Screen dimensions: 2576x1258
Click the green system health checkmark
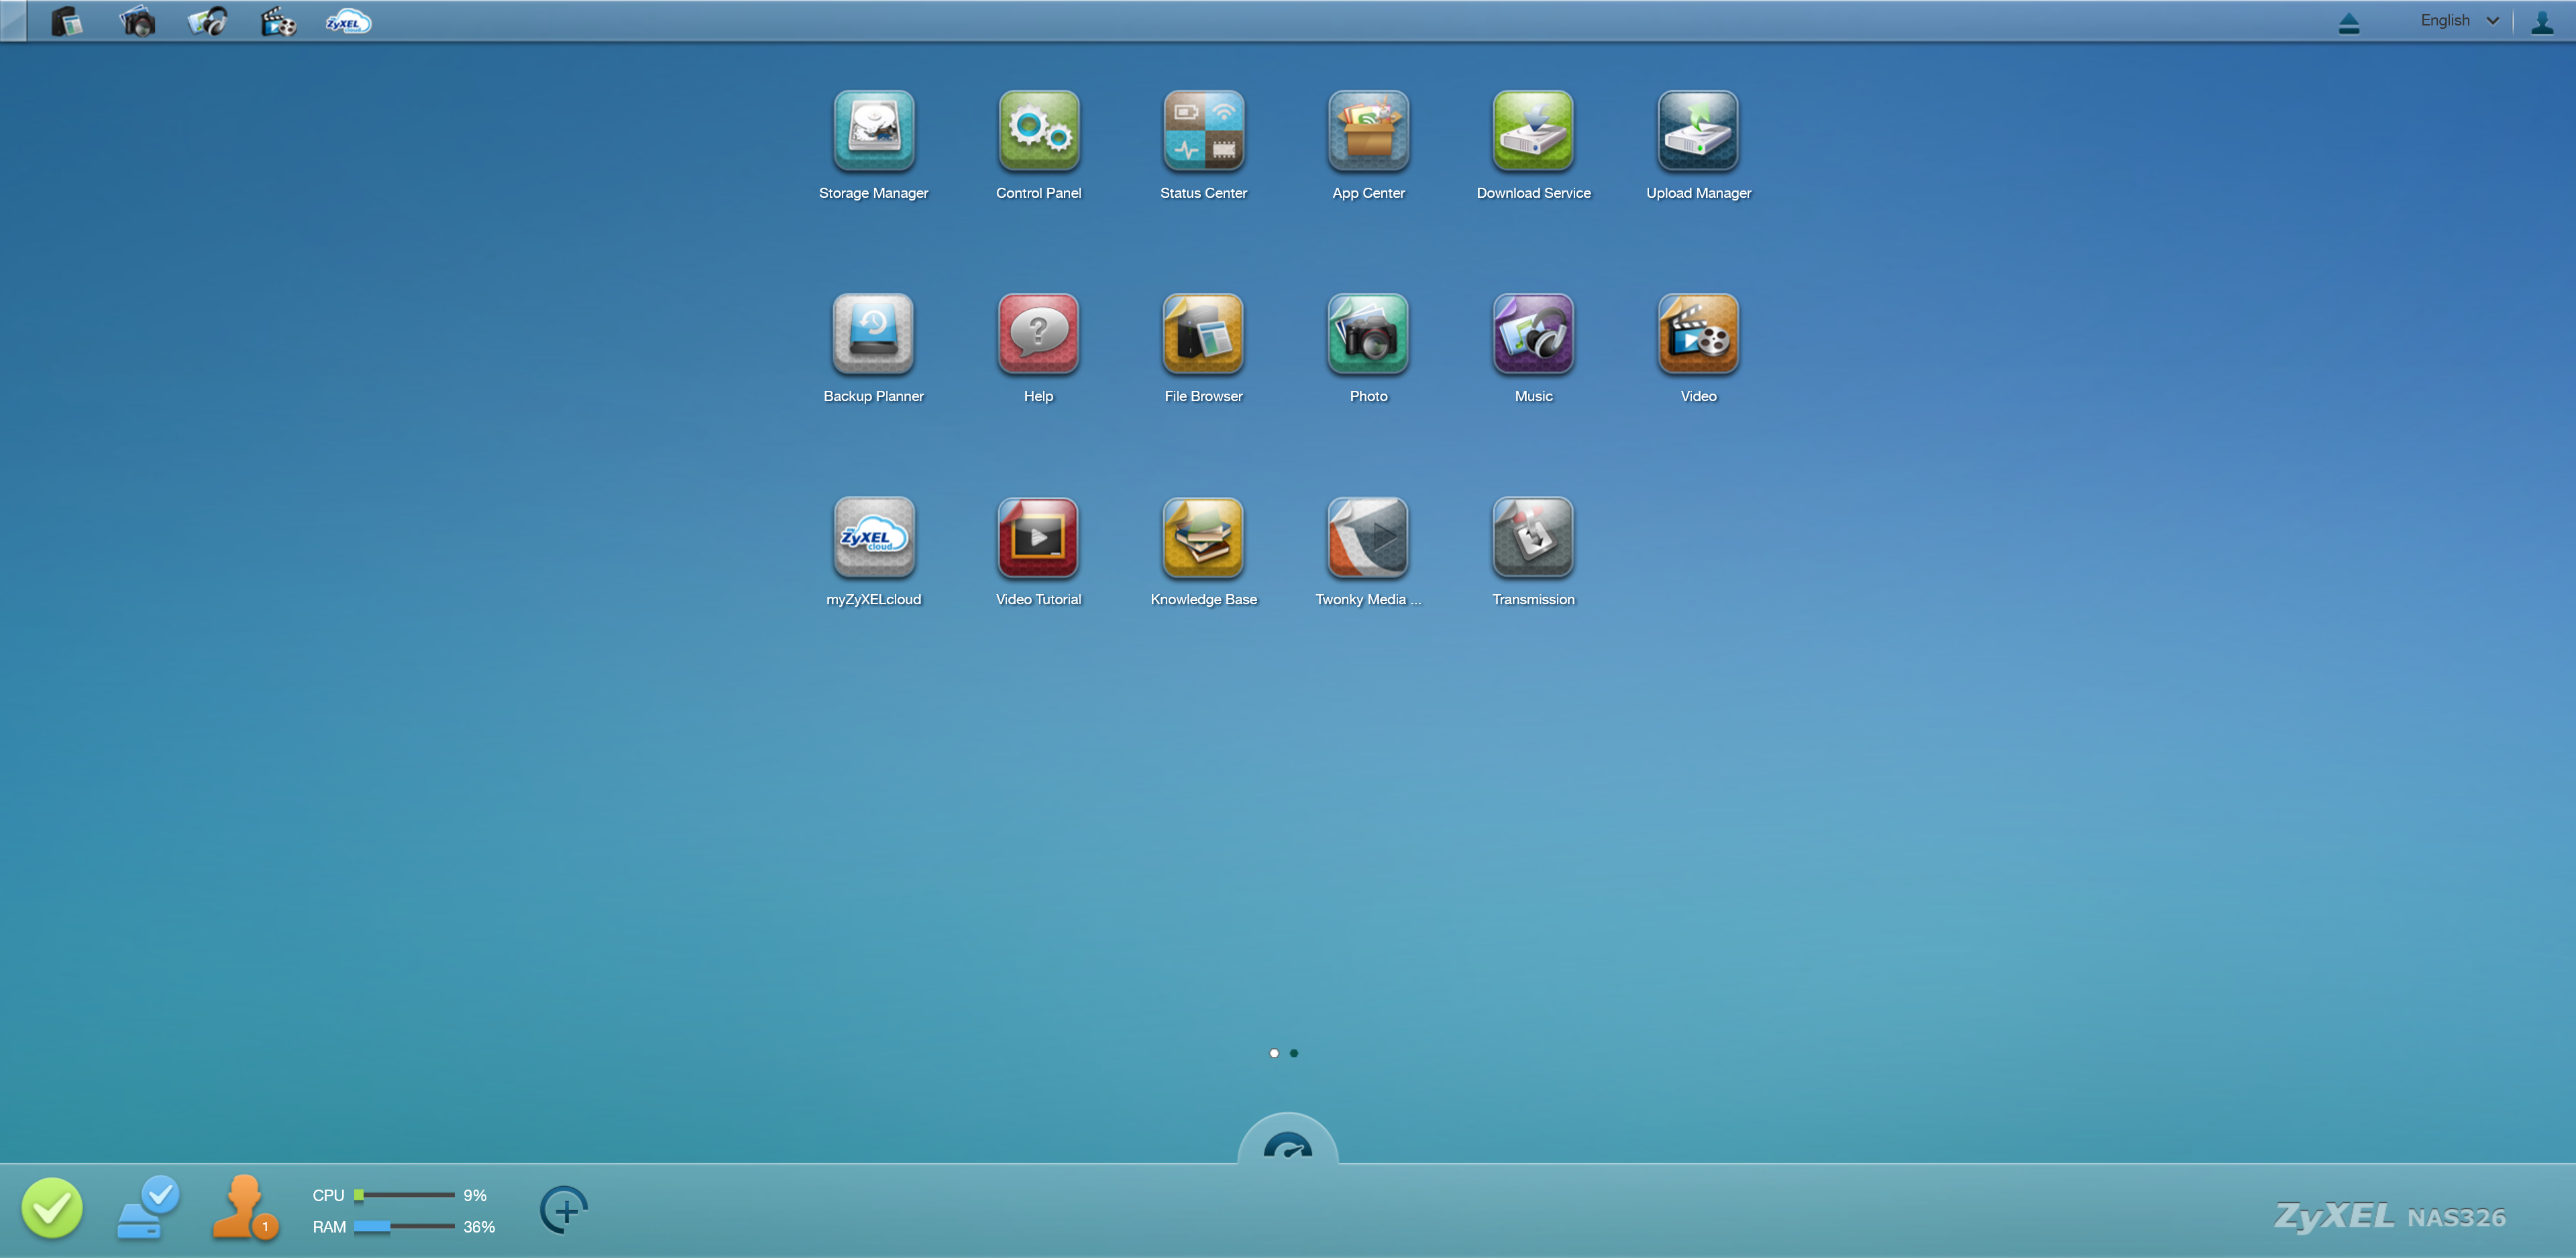[52, 1208]
